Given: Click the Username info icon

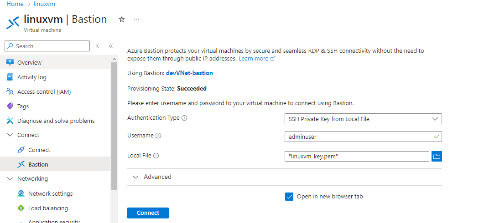Looking at the screenshot, I should [x=158, y=136].
